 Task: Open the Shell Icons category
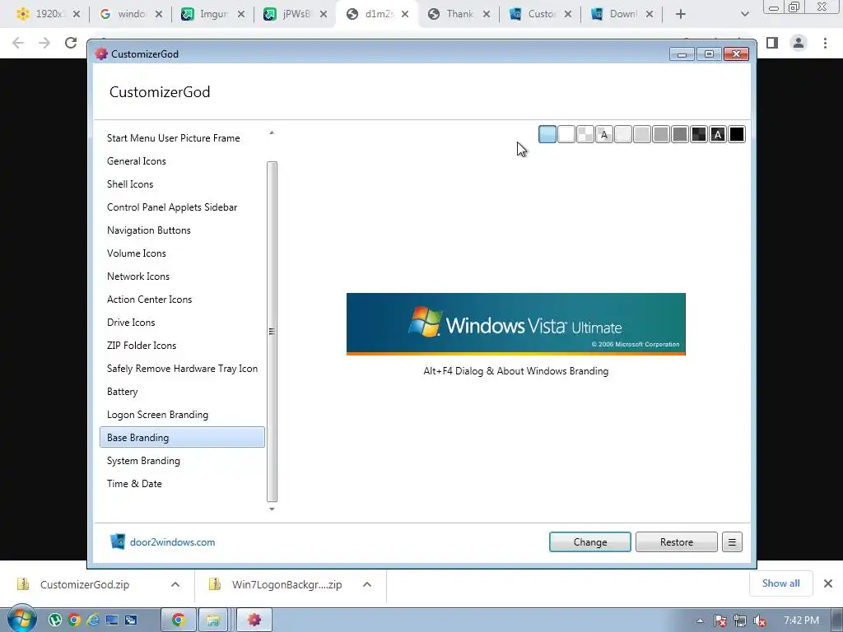[182, 184]
